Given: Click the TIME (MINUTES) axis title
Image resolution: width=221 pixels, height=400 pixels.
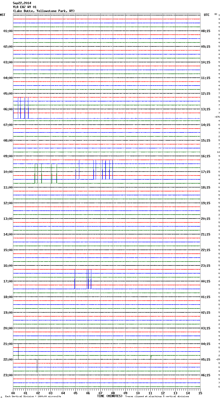Looking at the screenshot, I should tap(110, 396).
